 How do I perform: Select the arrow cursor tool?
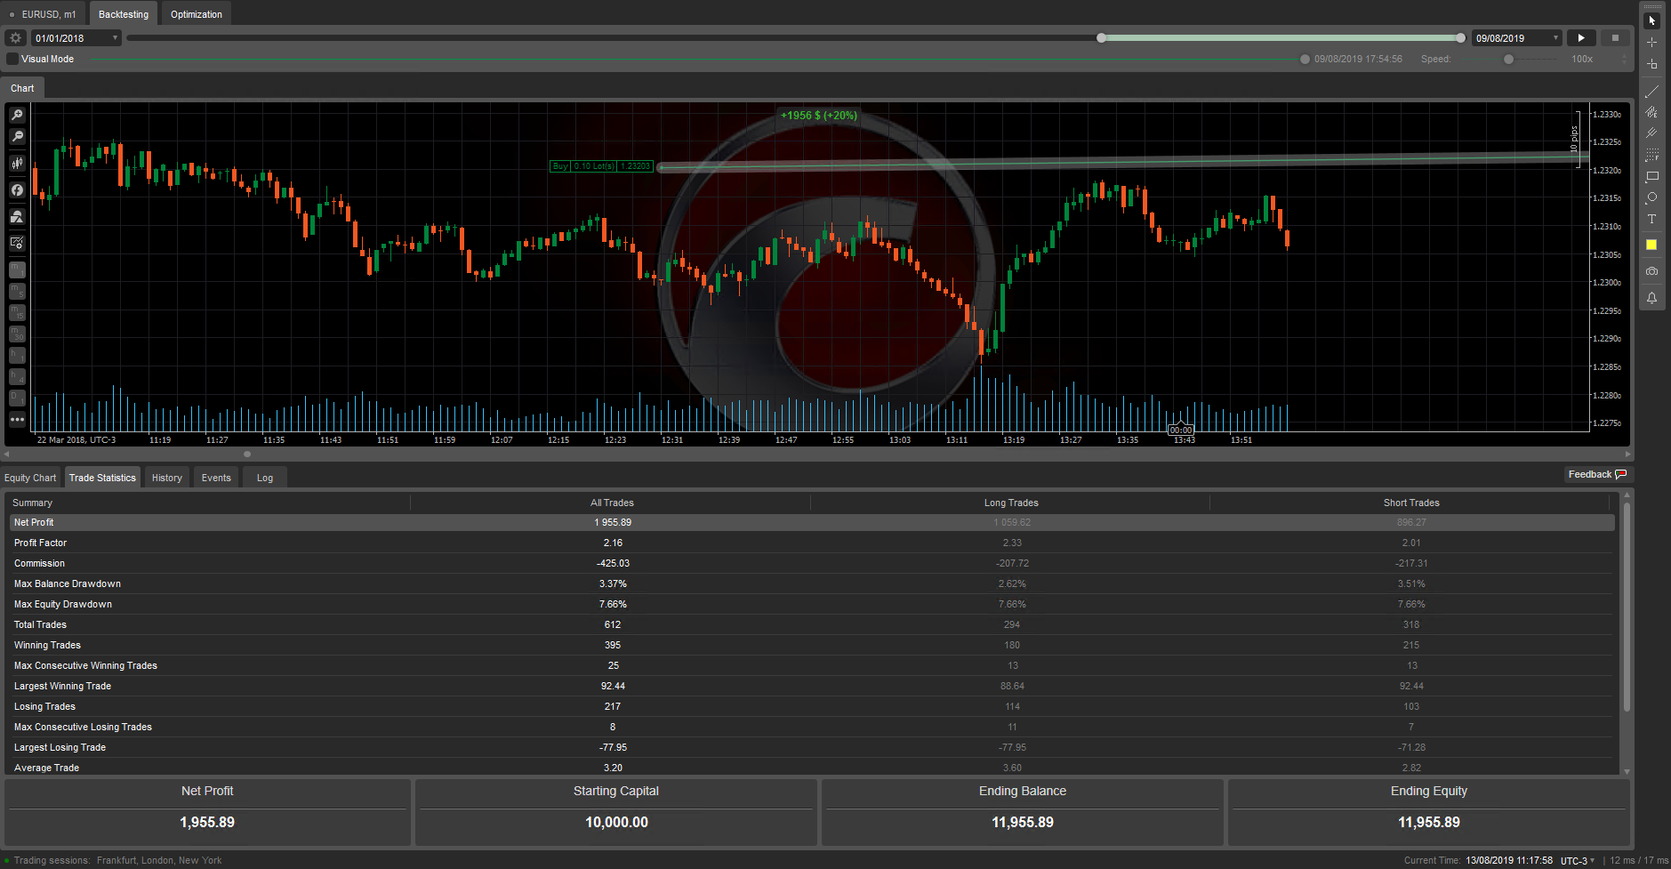coord(1651,20)
